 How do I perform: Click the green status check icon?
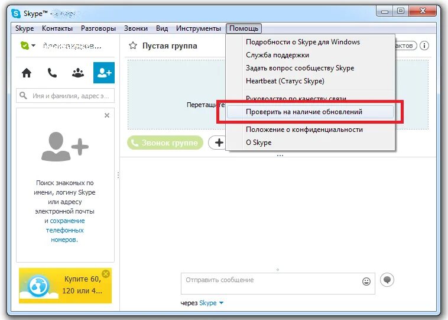(x=25, y=46)
